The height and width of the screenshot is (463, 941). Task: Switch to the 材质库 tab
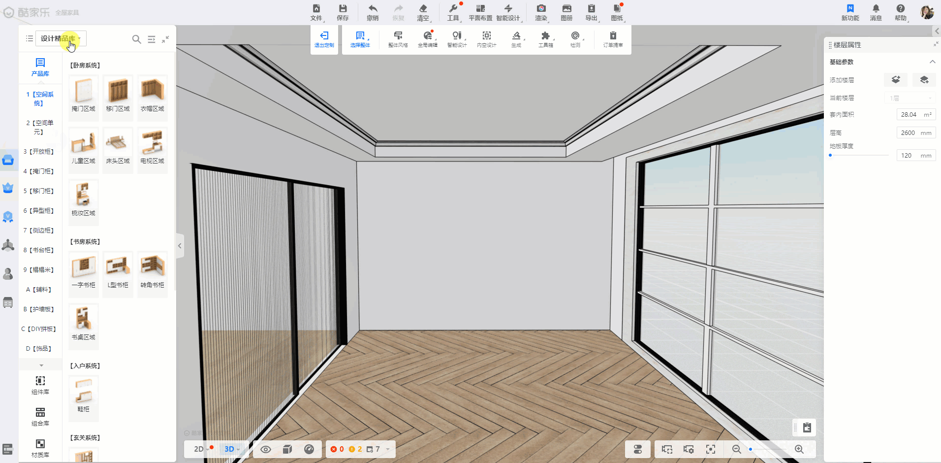click(x=40, y=448)
